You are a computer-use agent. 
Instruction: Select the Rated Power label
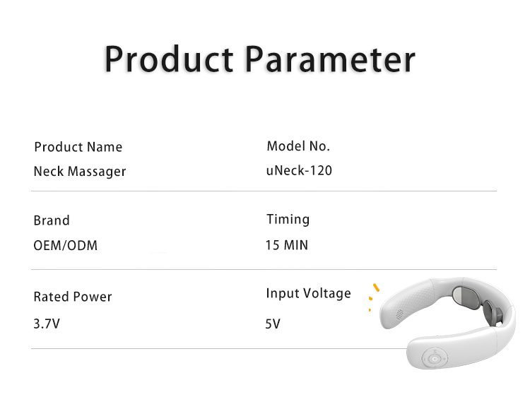tap(73, 297)
